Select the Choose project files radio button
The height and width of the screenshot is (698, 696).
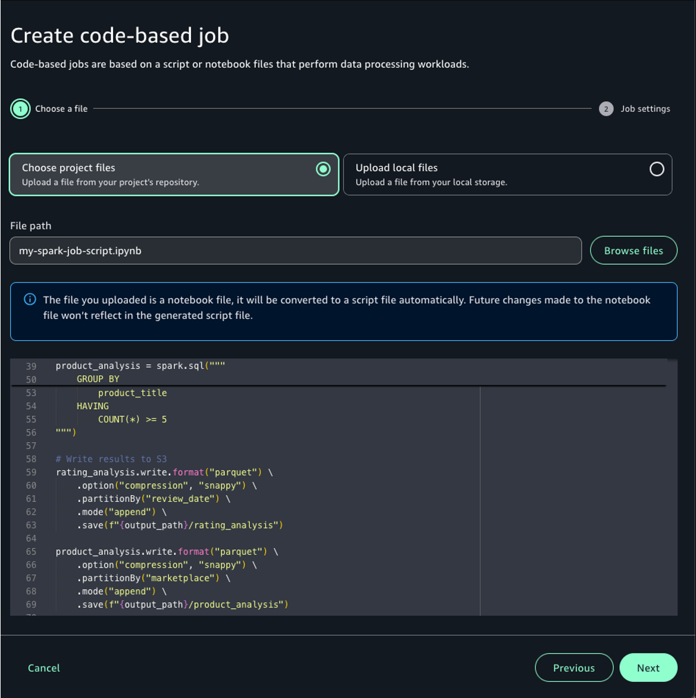point(323,169)
